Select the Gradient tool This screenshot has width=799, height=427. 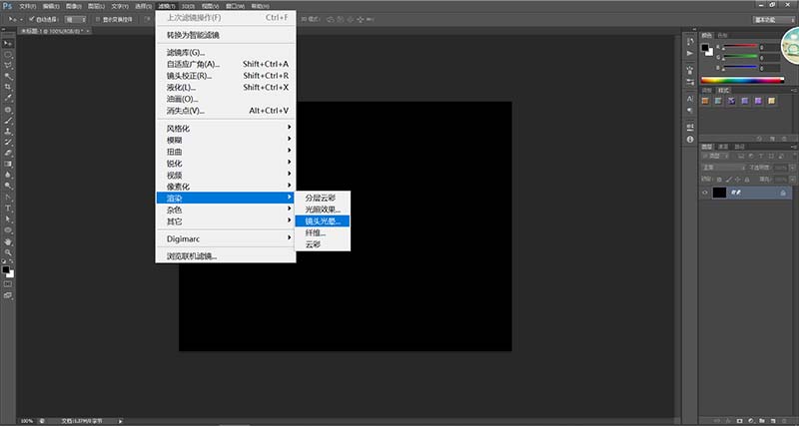(x=8, y=165)
